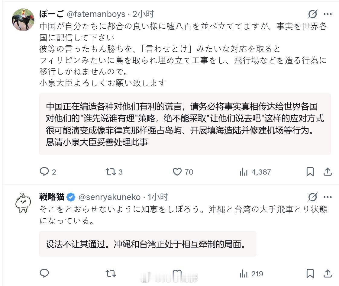The width and height of the screenshot is (339, 286).
Task: View analytics showing 4,387 views
Action: point(244,172)
